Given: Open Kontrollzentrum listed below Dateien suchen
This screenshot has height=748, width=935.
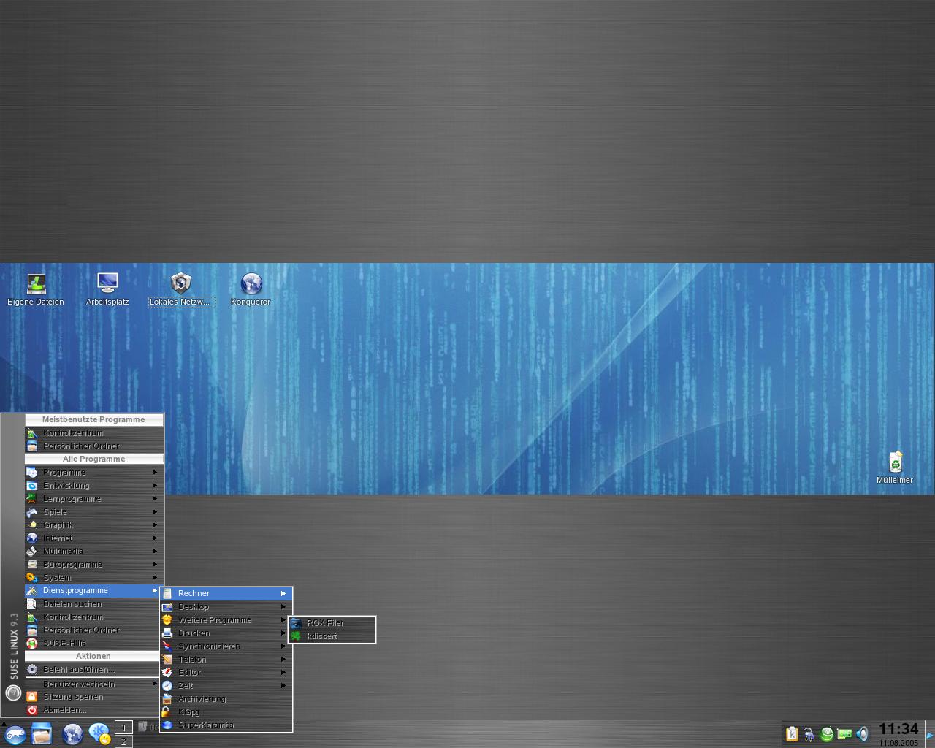Looking at the screenshot, I should click(93, 617).
